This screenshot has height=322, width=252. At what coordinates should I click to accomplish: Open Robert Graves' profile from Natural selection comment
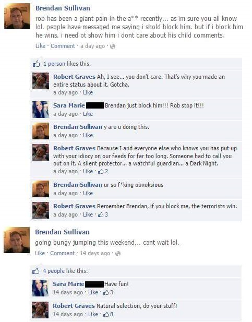[x=74, y=306]
